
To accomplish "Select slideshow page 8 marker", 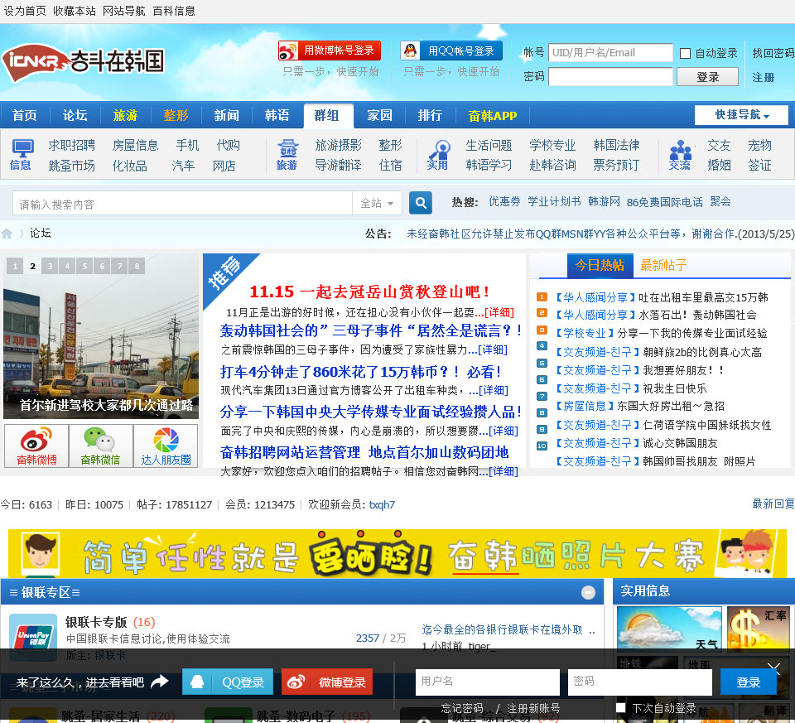I will (x=137, y=266).
